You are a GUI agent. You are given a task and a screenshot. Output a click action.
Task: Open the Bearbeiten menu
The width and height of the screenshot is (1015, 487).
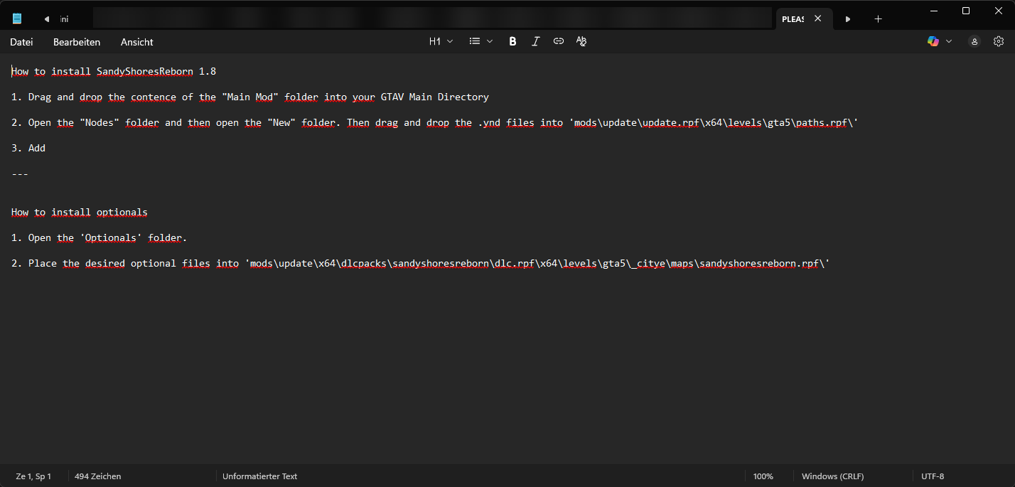click(x=77, y=42)
